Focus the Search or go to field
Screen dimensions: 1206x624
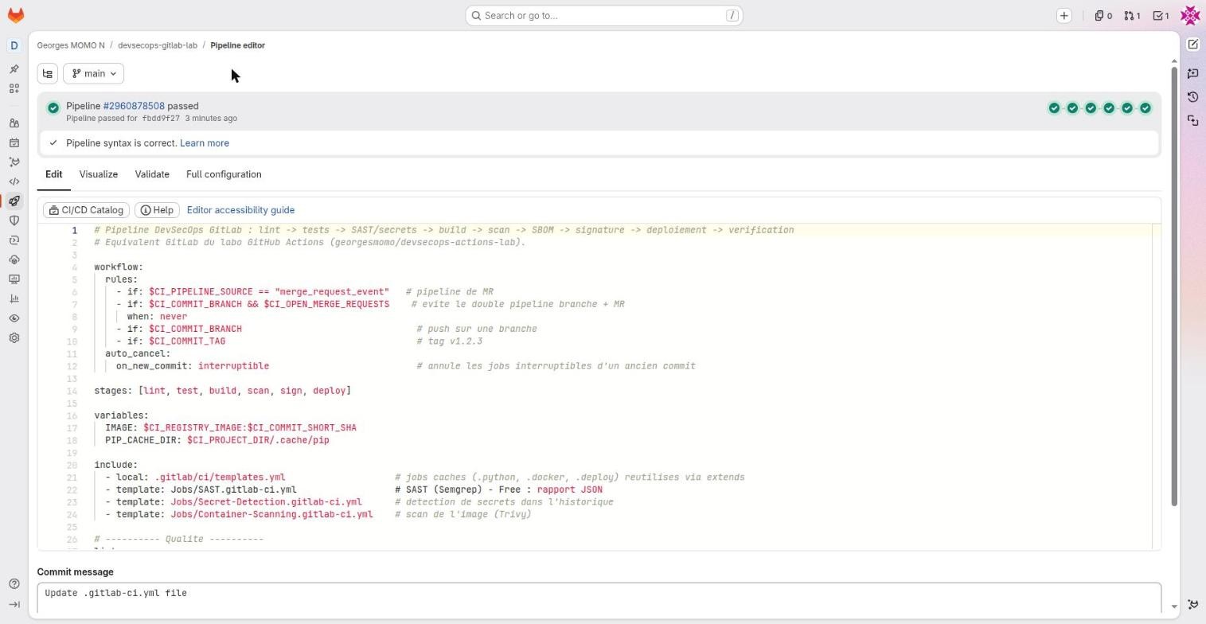pos(604,15)
